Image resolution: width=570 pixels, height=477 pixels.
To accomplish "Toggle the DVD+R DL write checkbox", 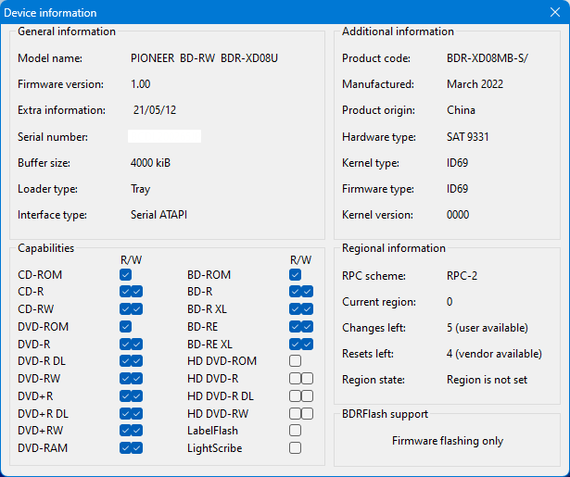I will 137,413.
